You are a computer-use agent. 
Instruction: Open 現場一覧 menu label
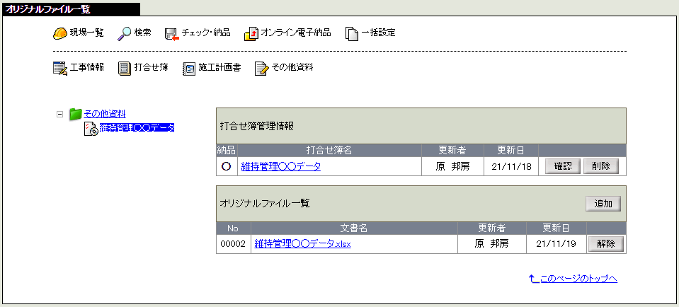click(86, 33)
